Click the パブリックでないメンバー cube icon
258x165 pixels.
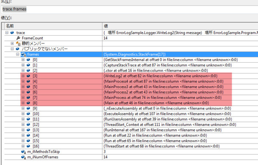[x=18, y=49]
